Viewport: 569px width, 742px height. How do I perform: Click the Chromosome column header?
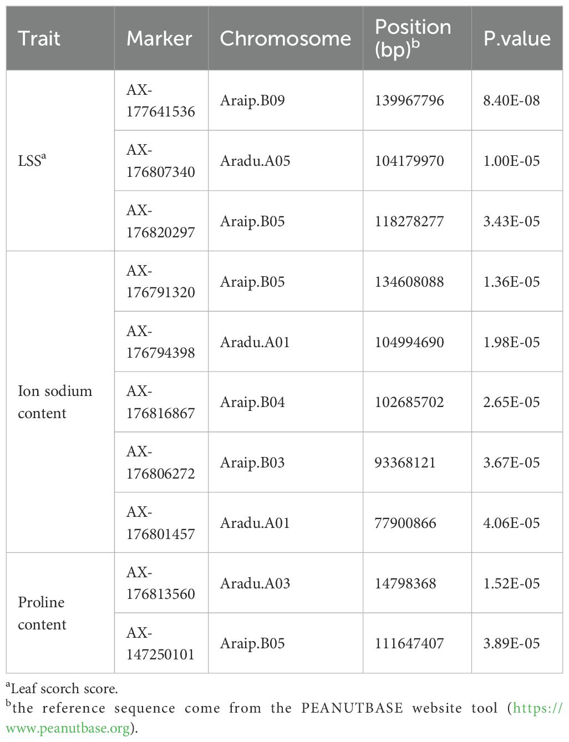pyautogui.click(x=285, y=38)
